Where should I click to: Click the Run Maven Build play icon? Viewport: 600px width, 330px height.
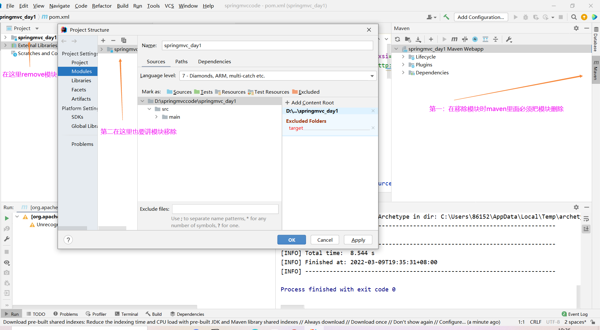tap(444, 39)
